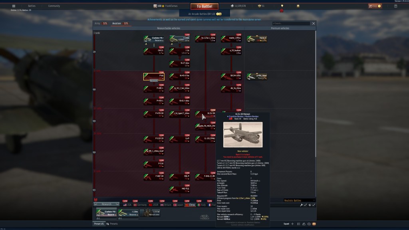Open the main hamburger menu
Screen dimensions: 409x230
[x=14, y=6]
